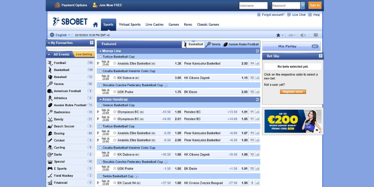Open Payment Options wallet icon
The image size is (374, 187).
[57, 5]
